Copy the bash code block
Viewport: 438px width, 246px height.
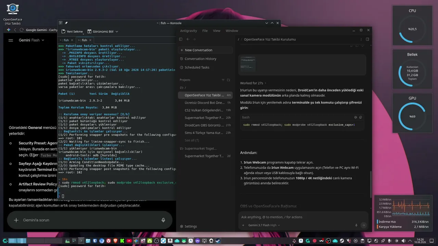(x=360, y=117)
